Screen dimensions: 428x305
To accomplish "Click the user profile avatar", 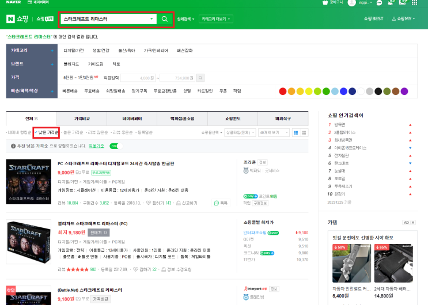I will 351,3.
